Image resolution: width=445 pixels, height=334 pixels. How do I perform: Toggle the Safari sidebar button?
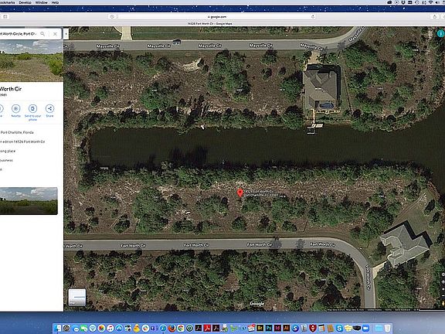click(x=5, y=17)
